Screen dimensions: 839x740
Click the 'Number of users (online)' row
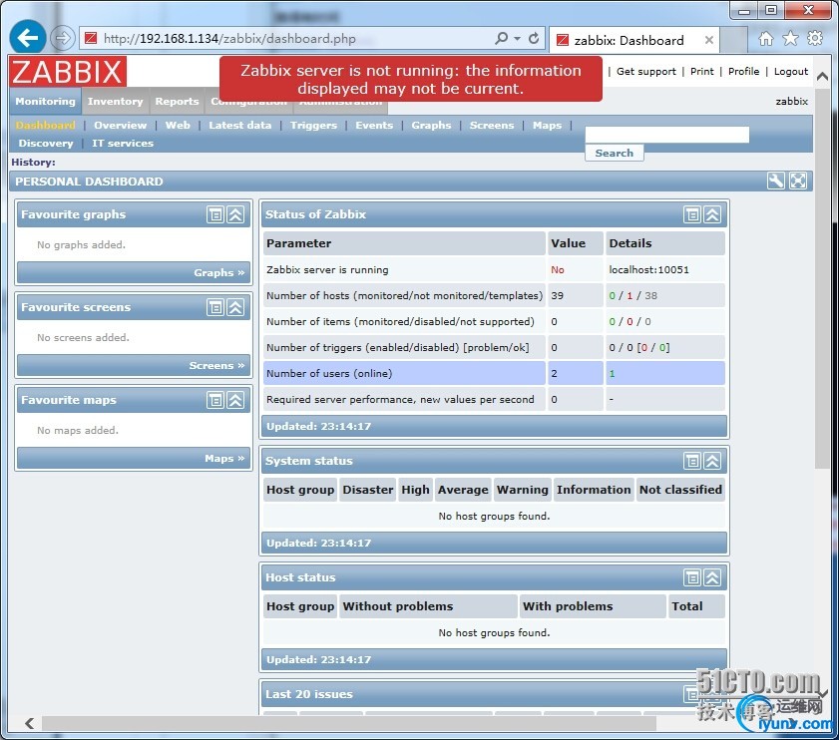point(494,373)
